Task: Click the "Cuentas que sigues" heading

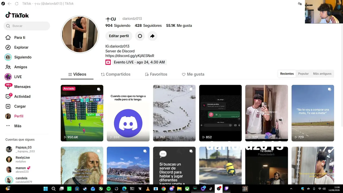Action: point(20,140)
